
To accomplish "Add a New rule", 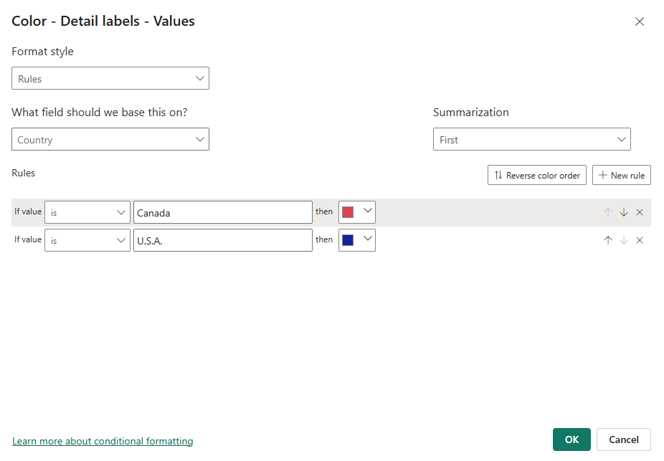I will coord(621,175).
